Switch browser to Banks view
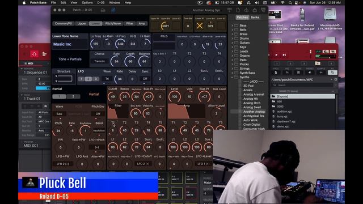The width and height of the screenshot is (363, 204). (255, 18)
